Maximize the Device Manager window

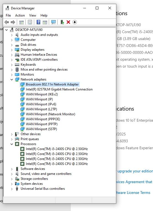(x=97, y=8)
